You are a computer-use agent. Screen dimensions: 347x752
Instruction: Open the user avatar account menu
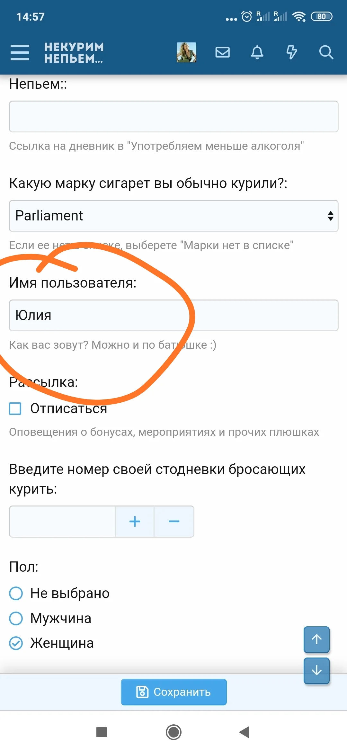click(186, 52)
